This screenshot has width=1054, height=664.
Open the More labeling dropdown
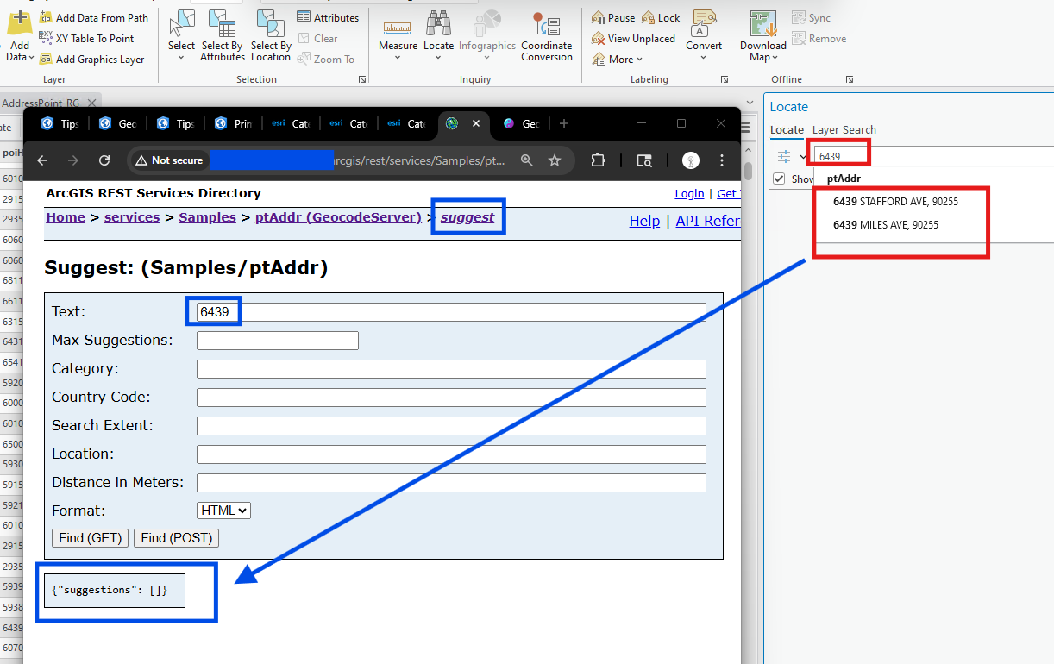pyautogui.click(x=618, y=60)
